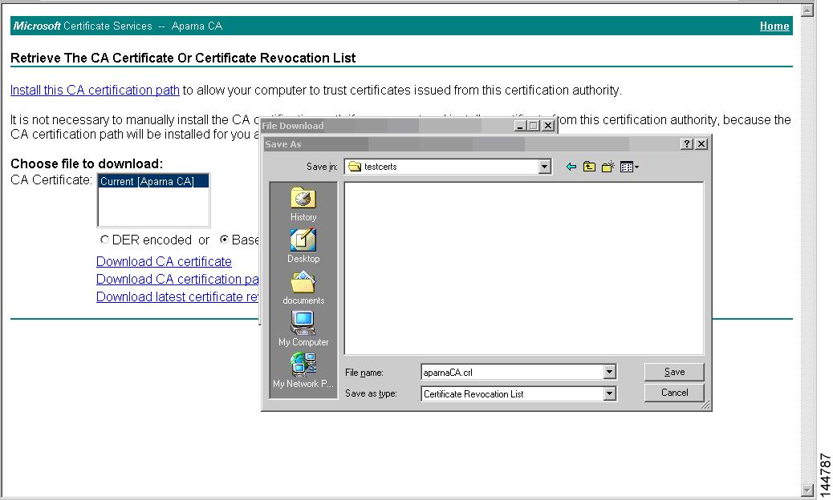Viewport: 833px width, 500px height.
Task: Click the back arrow in Save As dialog
Action: (x=571, y=166)
